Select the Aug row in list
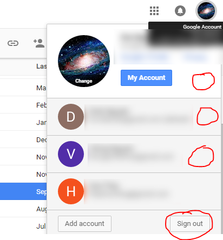223x240 pixels. point(23,209)
